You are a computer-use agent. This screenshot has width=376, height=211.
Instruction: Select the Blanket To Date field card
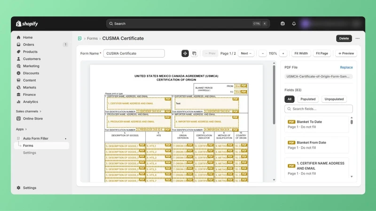(316, 124)
